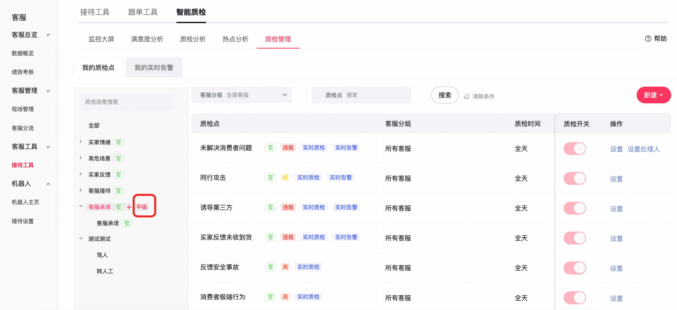The width and height of the screenshot is (677, 310).
Task: Open the 热点分析 tab
Action: coord(235,39)
